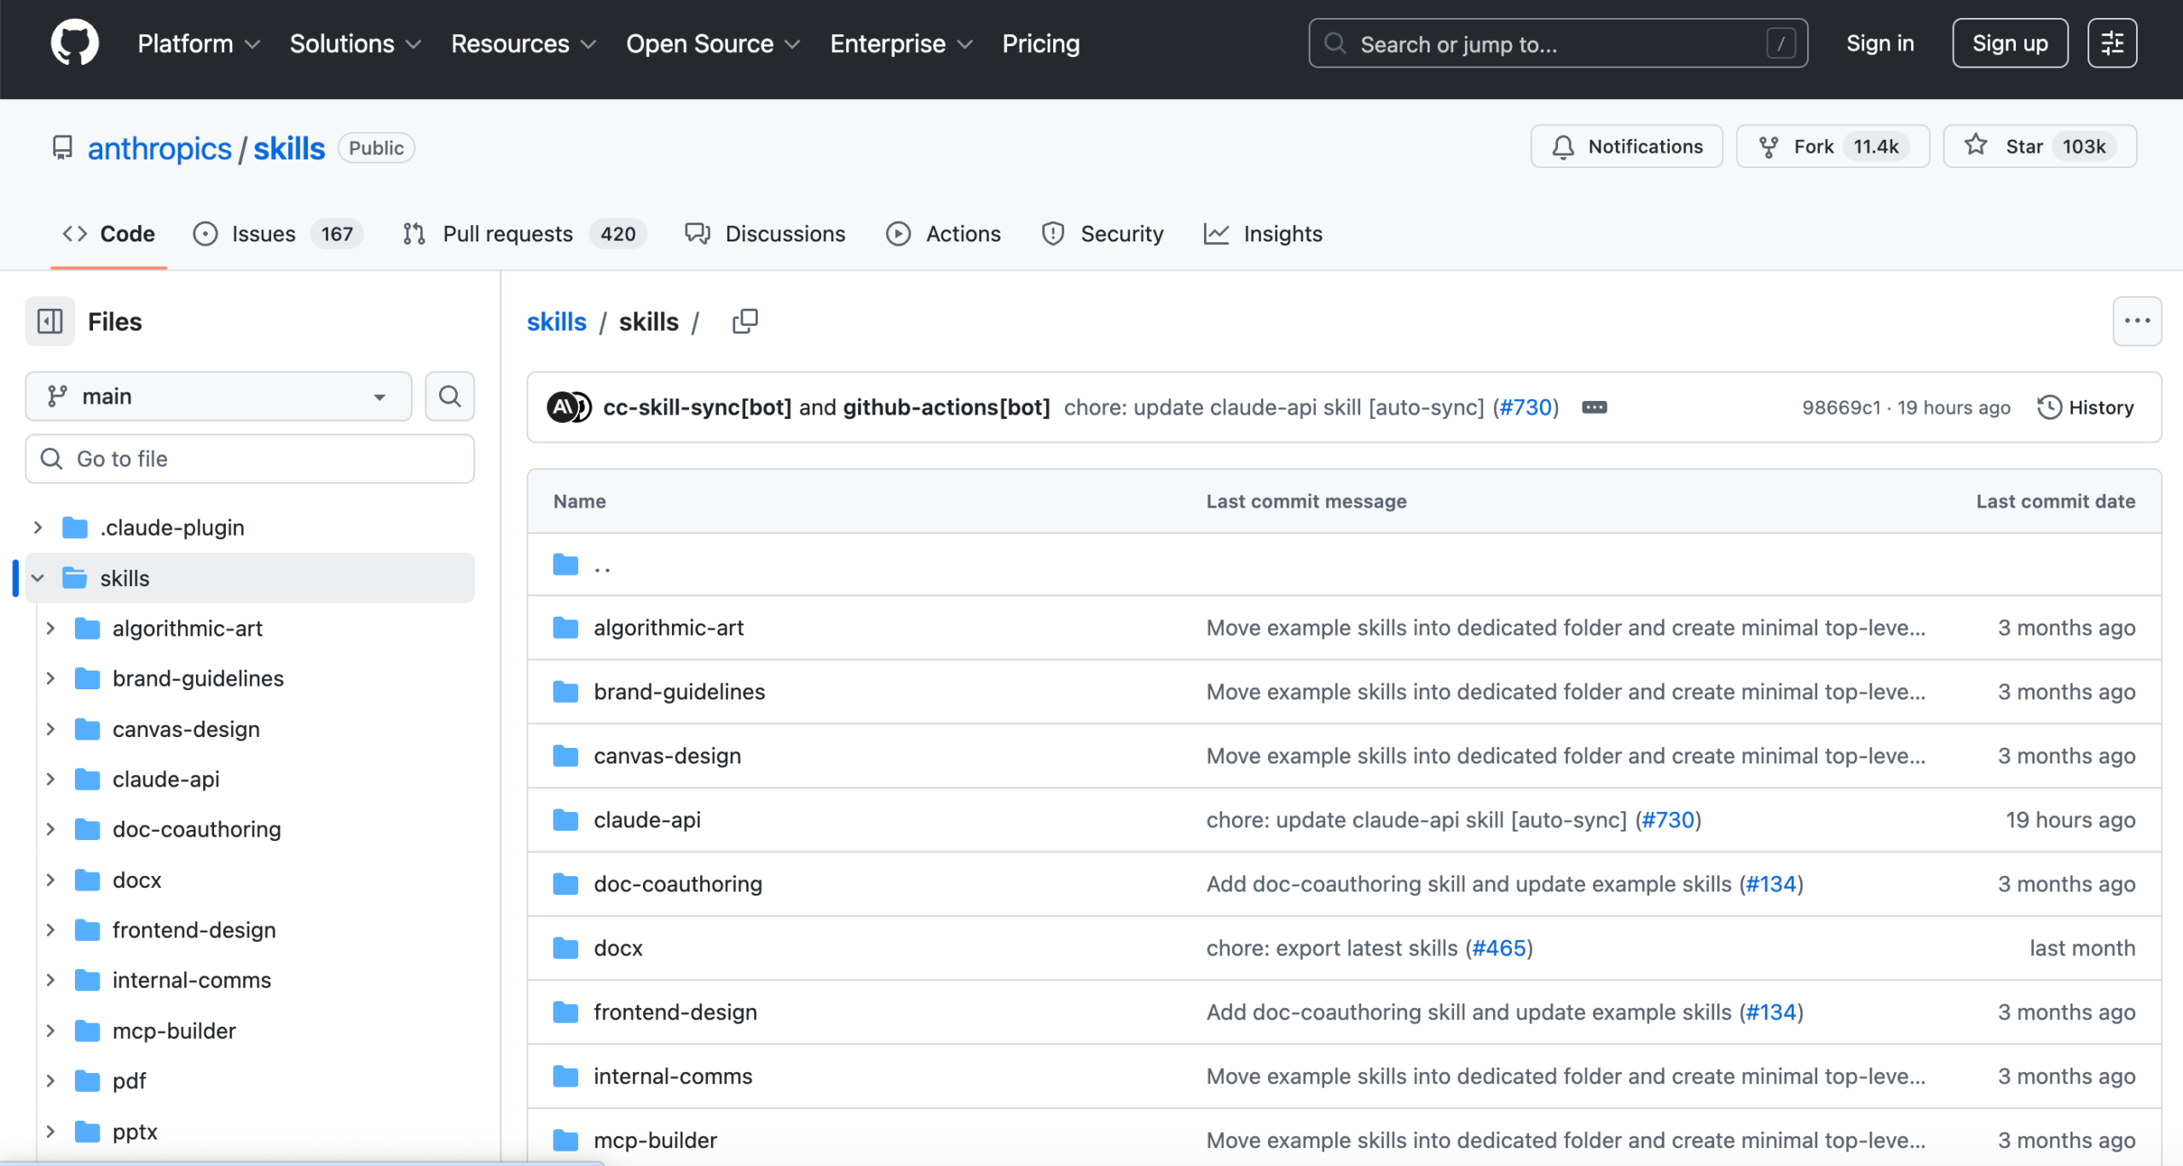Copy the path with the clipboard icon
Image resolution: width=2183 pixels, height=1166 pixels.
pos(744,322)
